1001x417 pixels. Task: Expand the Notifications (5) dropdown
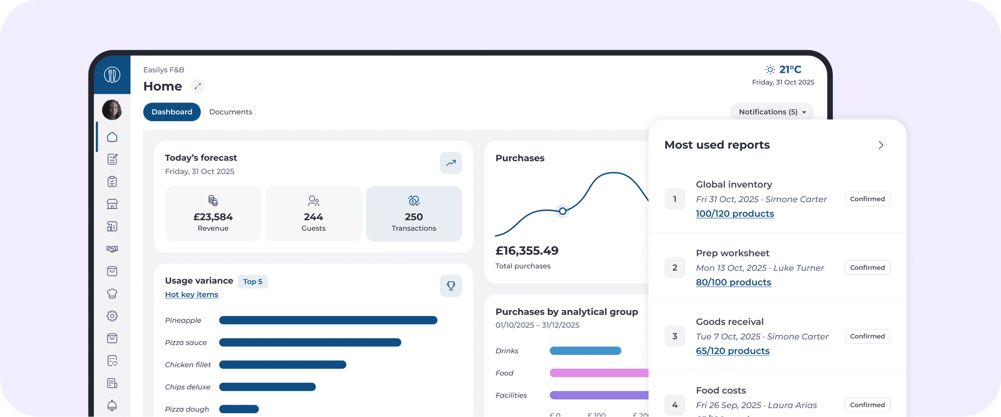[x=772, y=112]
